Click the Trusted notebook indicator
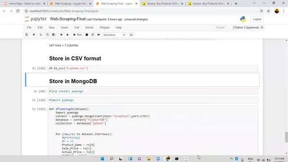 (x=220, y=27)
